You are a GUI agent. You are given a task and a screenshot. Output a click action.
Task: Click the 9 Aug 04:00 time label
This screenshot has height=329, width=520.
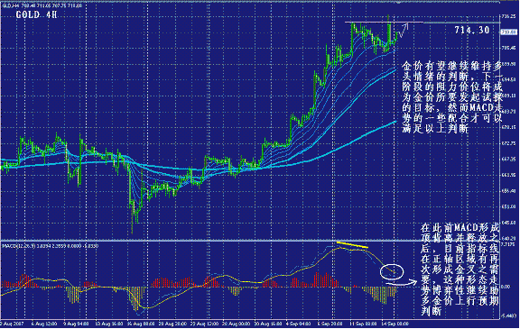76,324
